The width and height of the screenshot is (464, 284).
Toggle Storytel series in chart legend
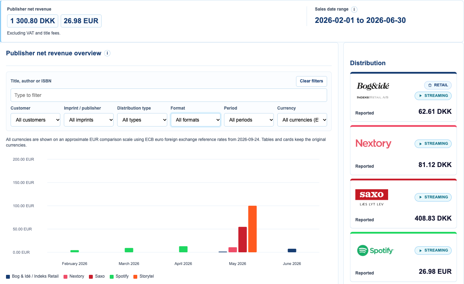pos(144,276)
